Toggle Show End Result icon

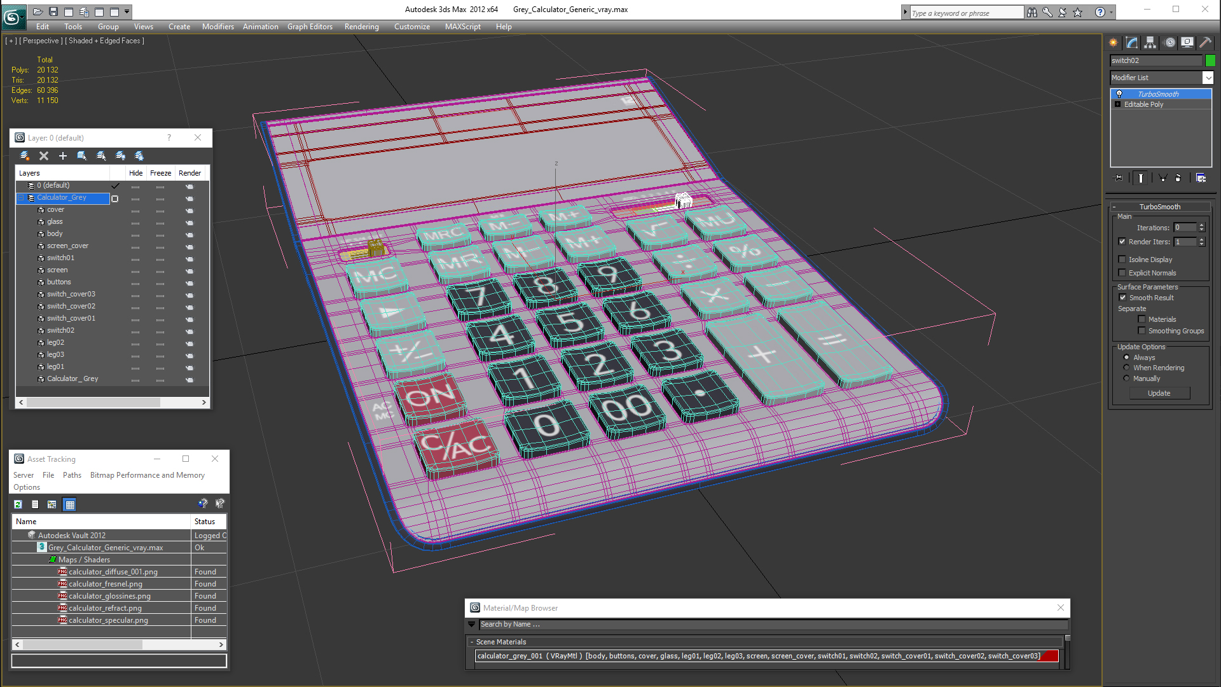[x=1141, y=178]
